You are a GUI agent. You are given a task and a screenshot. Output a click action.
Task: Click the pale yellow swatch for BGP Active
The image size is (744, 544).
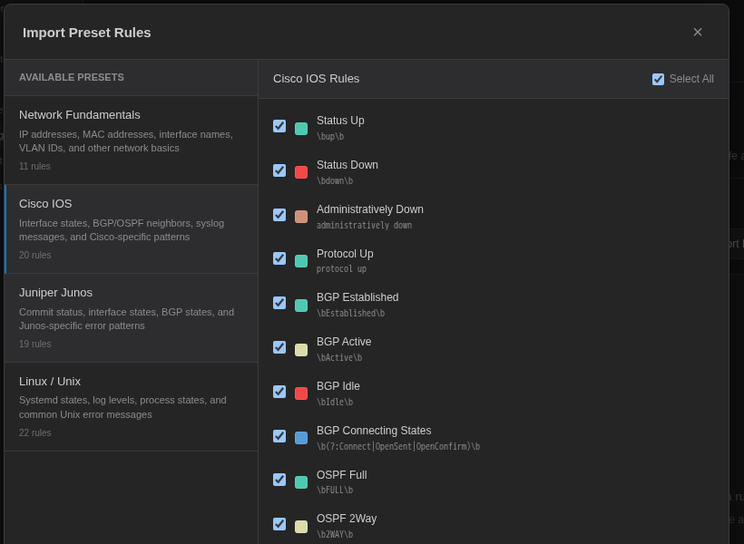click(x=301, y=350)
